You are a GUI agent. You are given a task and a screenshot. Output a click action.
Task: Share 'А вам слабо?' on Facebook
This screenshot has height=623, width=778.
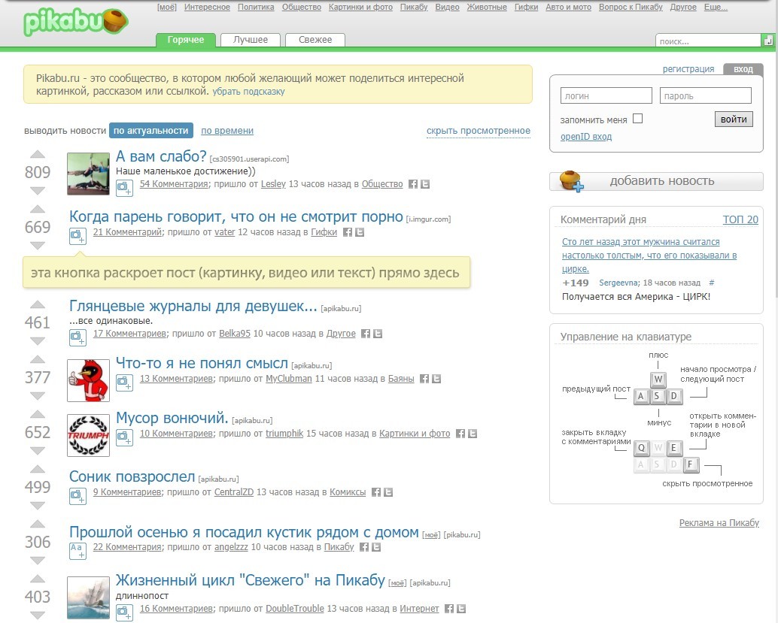point(413,184)
